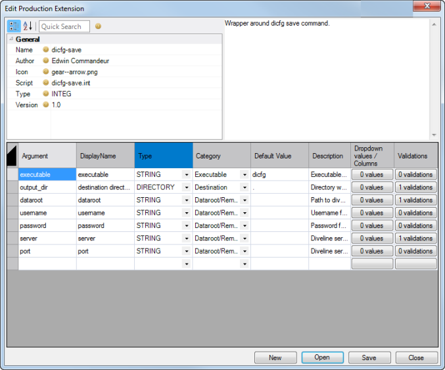
Task: Click 1 validations button for output_dir row
Action: (416, 187)
